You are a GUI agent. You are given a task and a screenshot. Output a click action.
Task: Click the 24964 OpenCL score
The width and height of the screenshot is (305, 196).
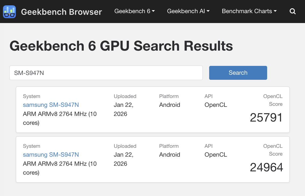(x=266, y=167)
